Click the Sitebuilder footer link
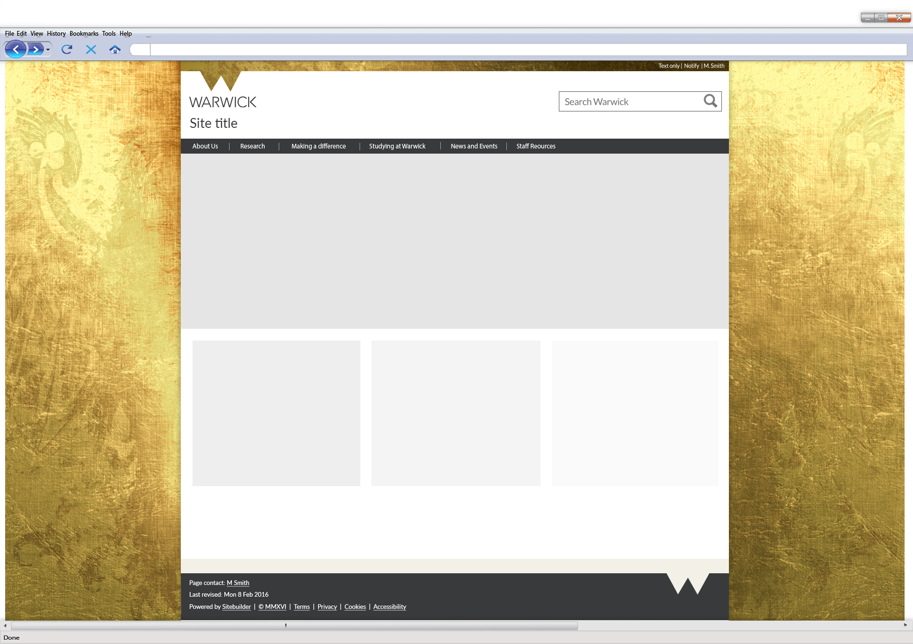913x644 pixels. click(x=236, y=607)
